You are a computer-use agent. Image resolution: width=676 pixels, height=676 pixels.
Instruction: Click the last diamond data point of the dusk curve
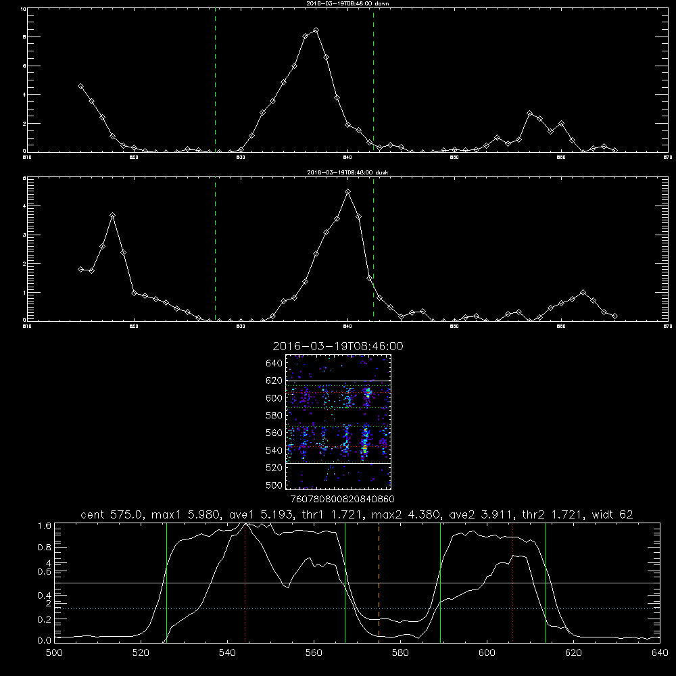(614, 316)
